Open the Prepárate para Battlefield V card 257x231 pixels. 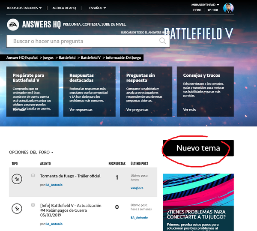(x=33, y=91)
